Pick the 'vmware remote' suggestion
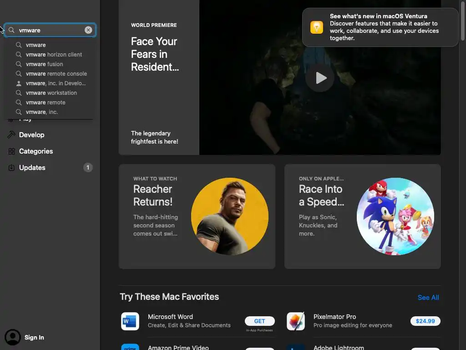 click(x=46, y=103)
